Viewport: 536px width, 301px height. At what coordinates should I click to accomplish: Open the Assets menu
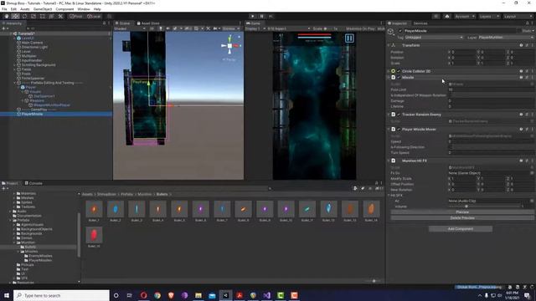tap(24, 9)
